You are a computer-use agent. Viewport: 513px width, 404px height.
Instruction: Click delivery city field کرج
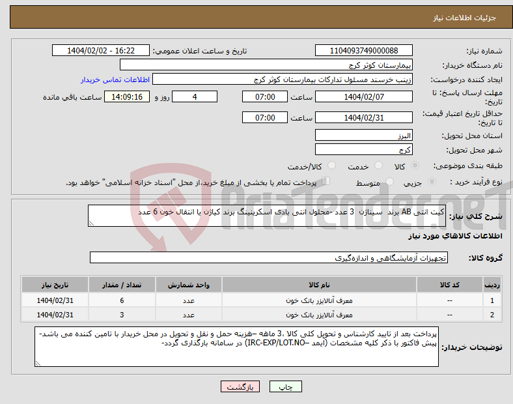pyautogui.click(x=363, y=150)
